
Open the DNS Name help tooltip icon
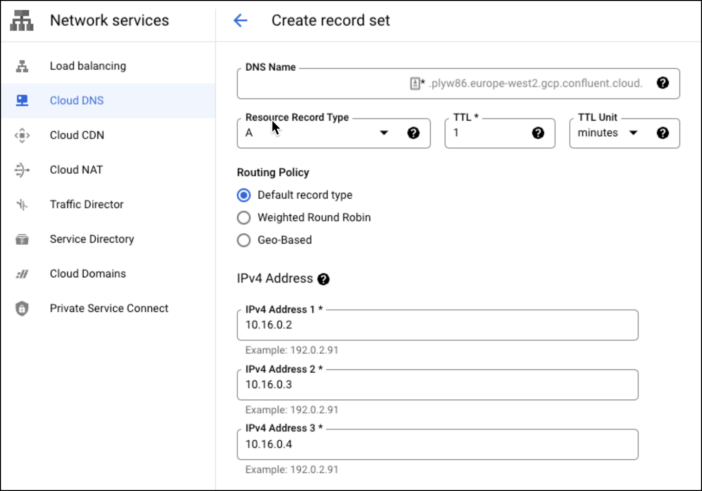click(663, 83)
